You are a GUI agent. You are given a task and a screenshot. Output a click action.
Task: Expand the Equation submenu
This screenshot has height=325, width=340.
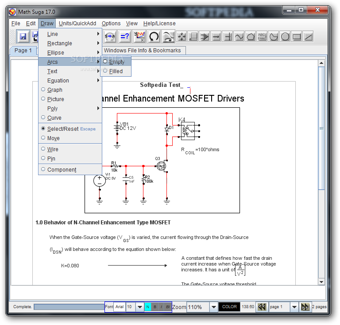click(x=70, y=81)
